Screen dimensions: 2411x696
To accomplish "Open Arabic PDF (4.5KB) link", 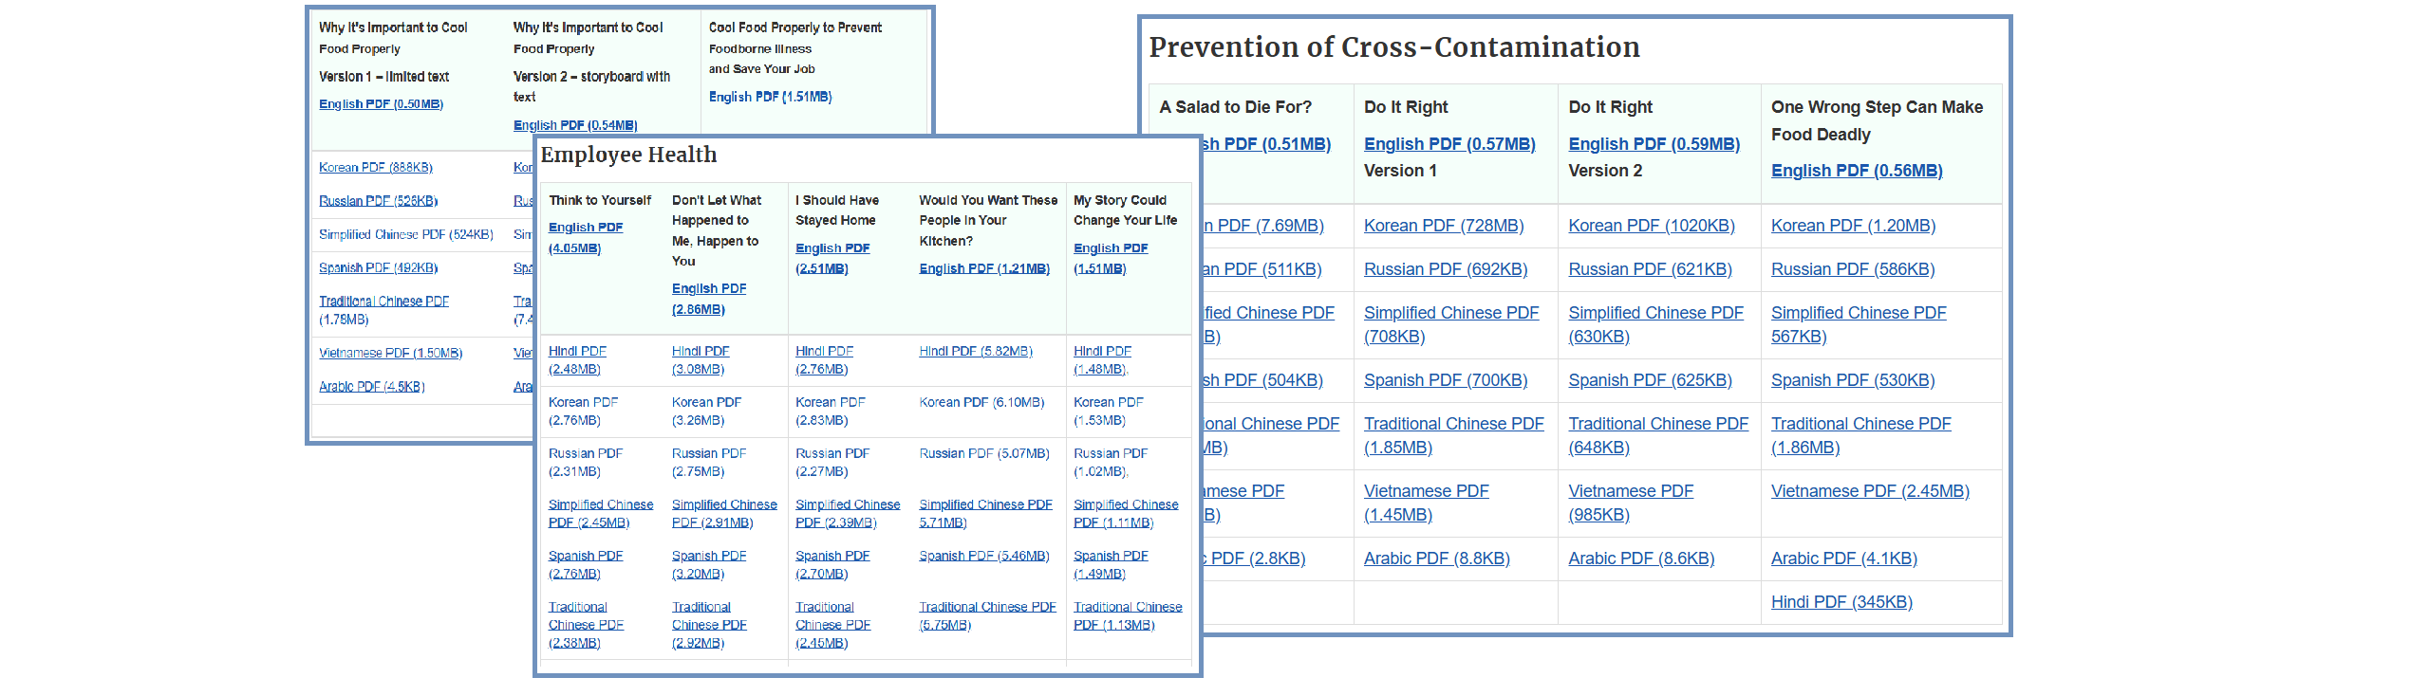I will click(x=371, y=387).
